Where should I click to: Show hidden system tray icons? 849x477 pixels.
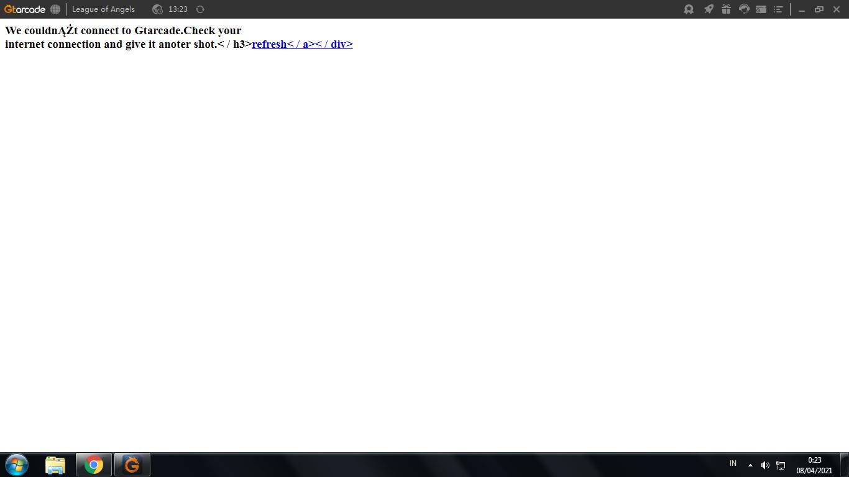point(750,465)
